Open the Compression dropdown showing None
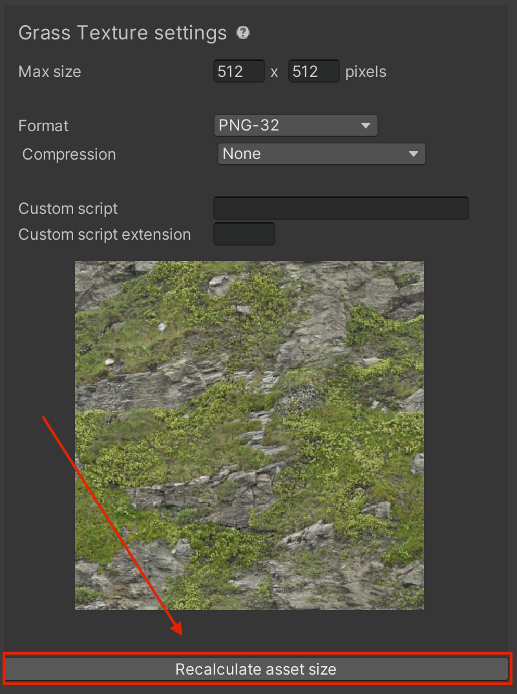The image size is (517, 694). tap(322, 154)
